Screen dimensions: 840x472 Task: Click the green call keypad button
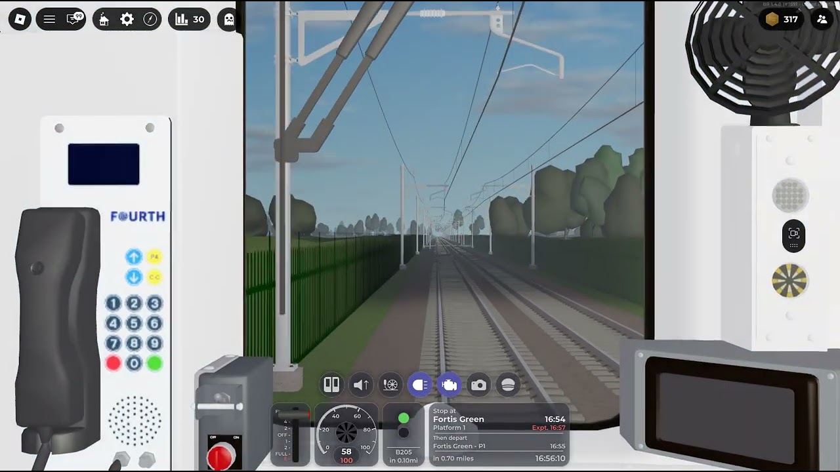(x=154, y=363)
